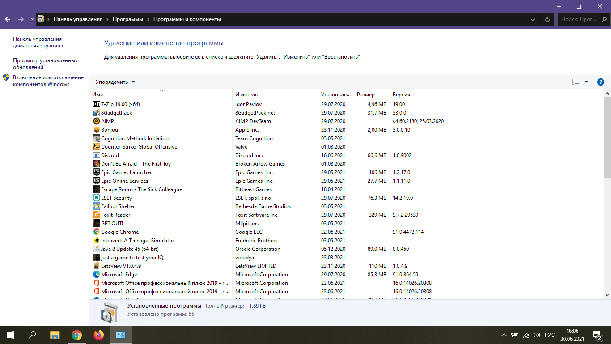The height and width of the screenshot is (344, 611).
Task: Click the view mode icon
Action: (x=576, y=82)
